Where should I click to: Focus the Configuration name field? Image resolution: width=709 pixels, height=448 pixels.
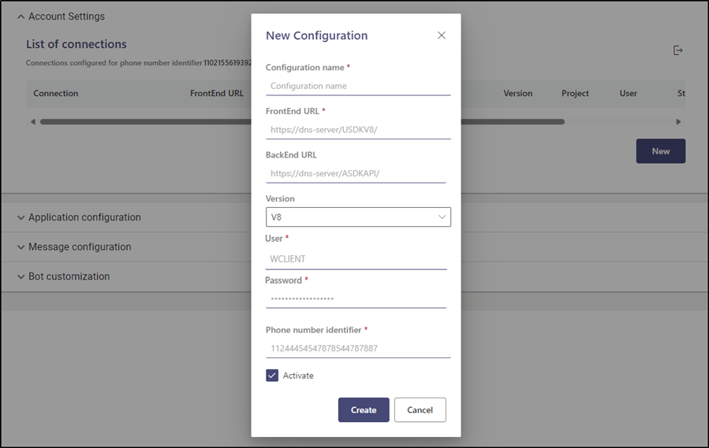[358, 86]
